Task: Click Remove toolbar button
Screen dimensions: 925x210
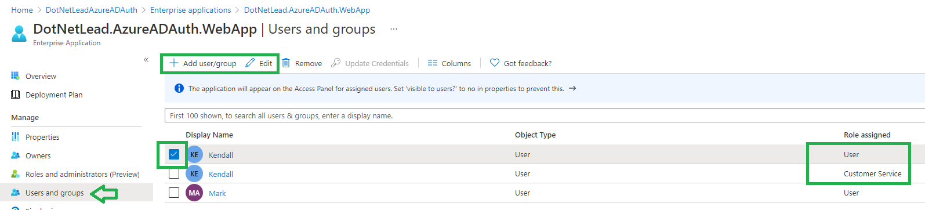Action: pos(302,63)
